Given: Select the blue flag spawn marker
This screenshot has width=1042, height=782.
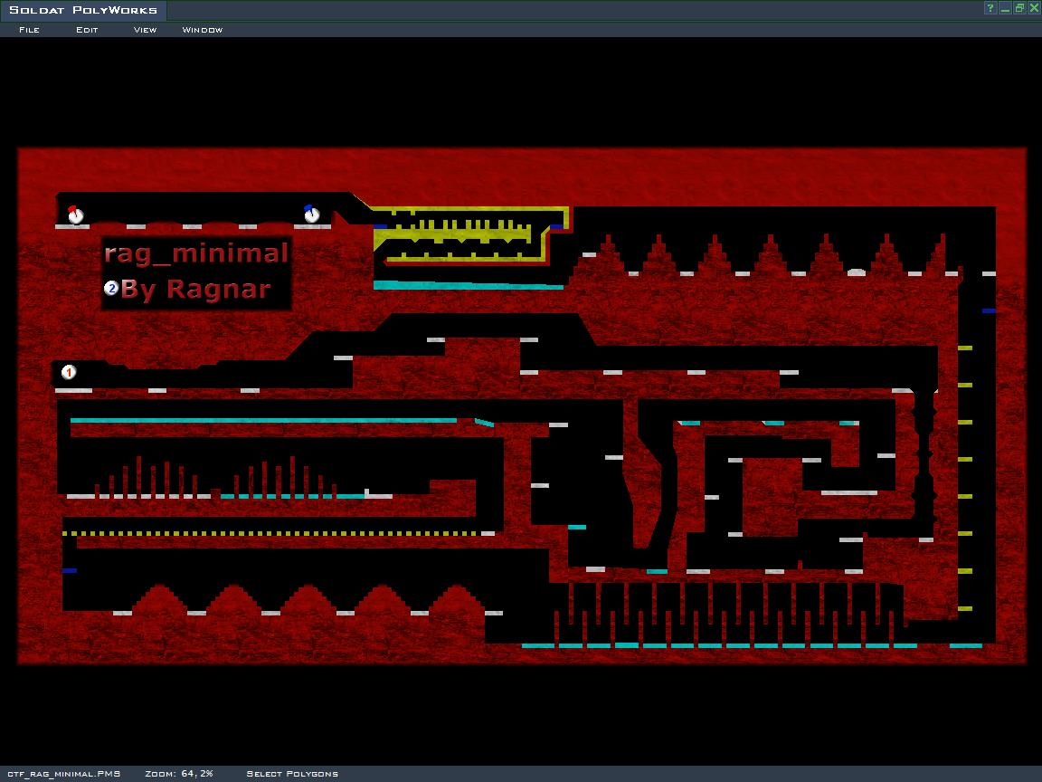Looking at the screenshot, I should click(x=312, y=215).
